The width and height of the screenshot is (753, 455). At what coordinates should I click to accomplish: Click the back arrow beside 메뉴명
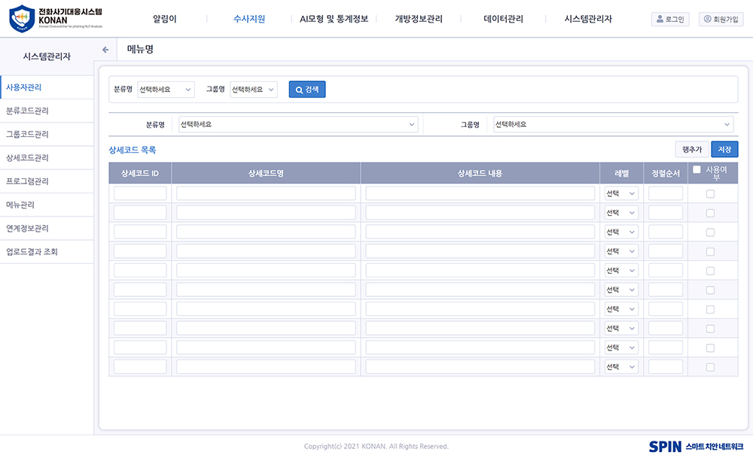(x=105, y=50)
